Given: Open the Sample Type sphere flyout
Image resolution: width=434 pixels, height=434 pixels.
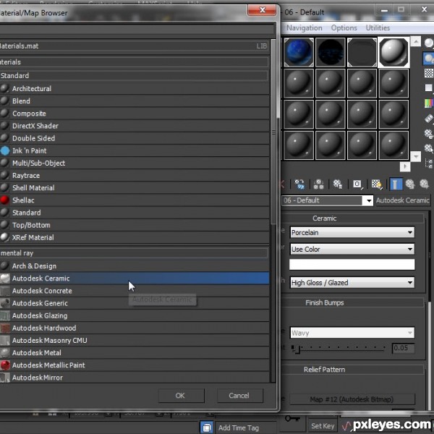Looking at the screenshot, I should click(x=429, y=43).
